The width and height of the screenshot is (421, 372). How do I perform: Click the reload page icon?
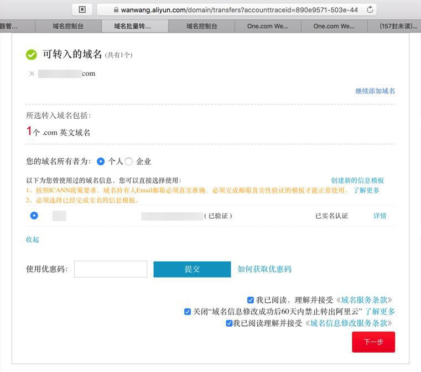370,9
